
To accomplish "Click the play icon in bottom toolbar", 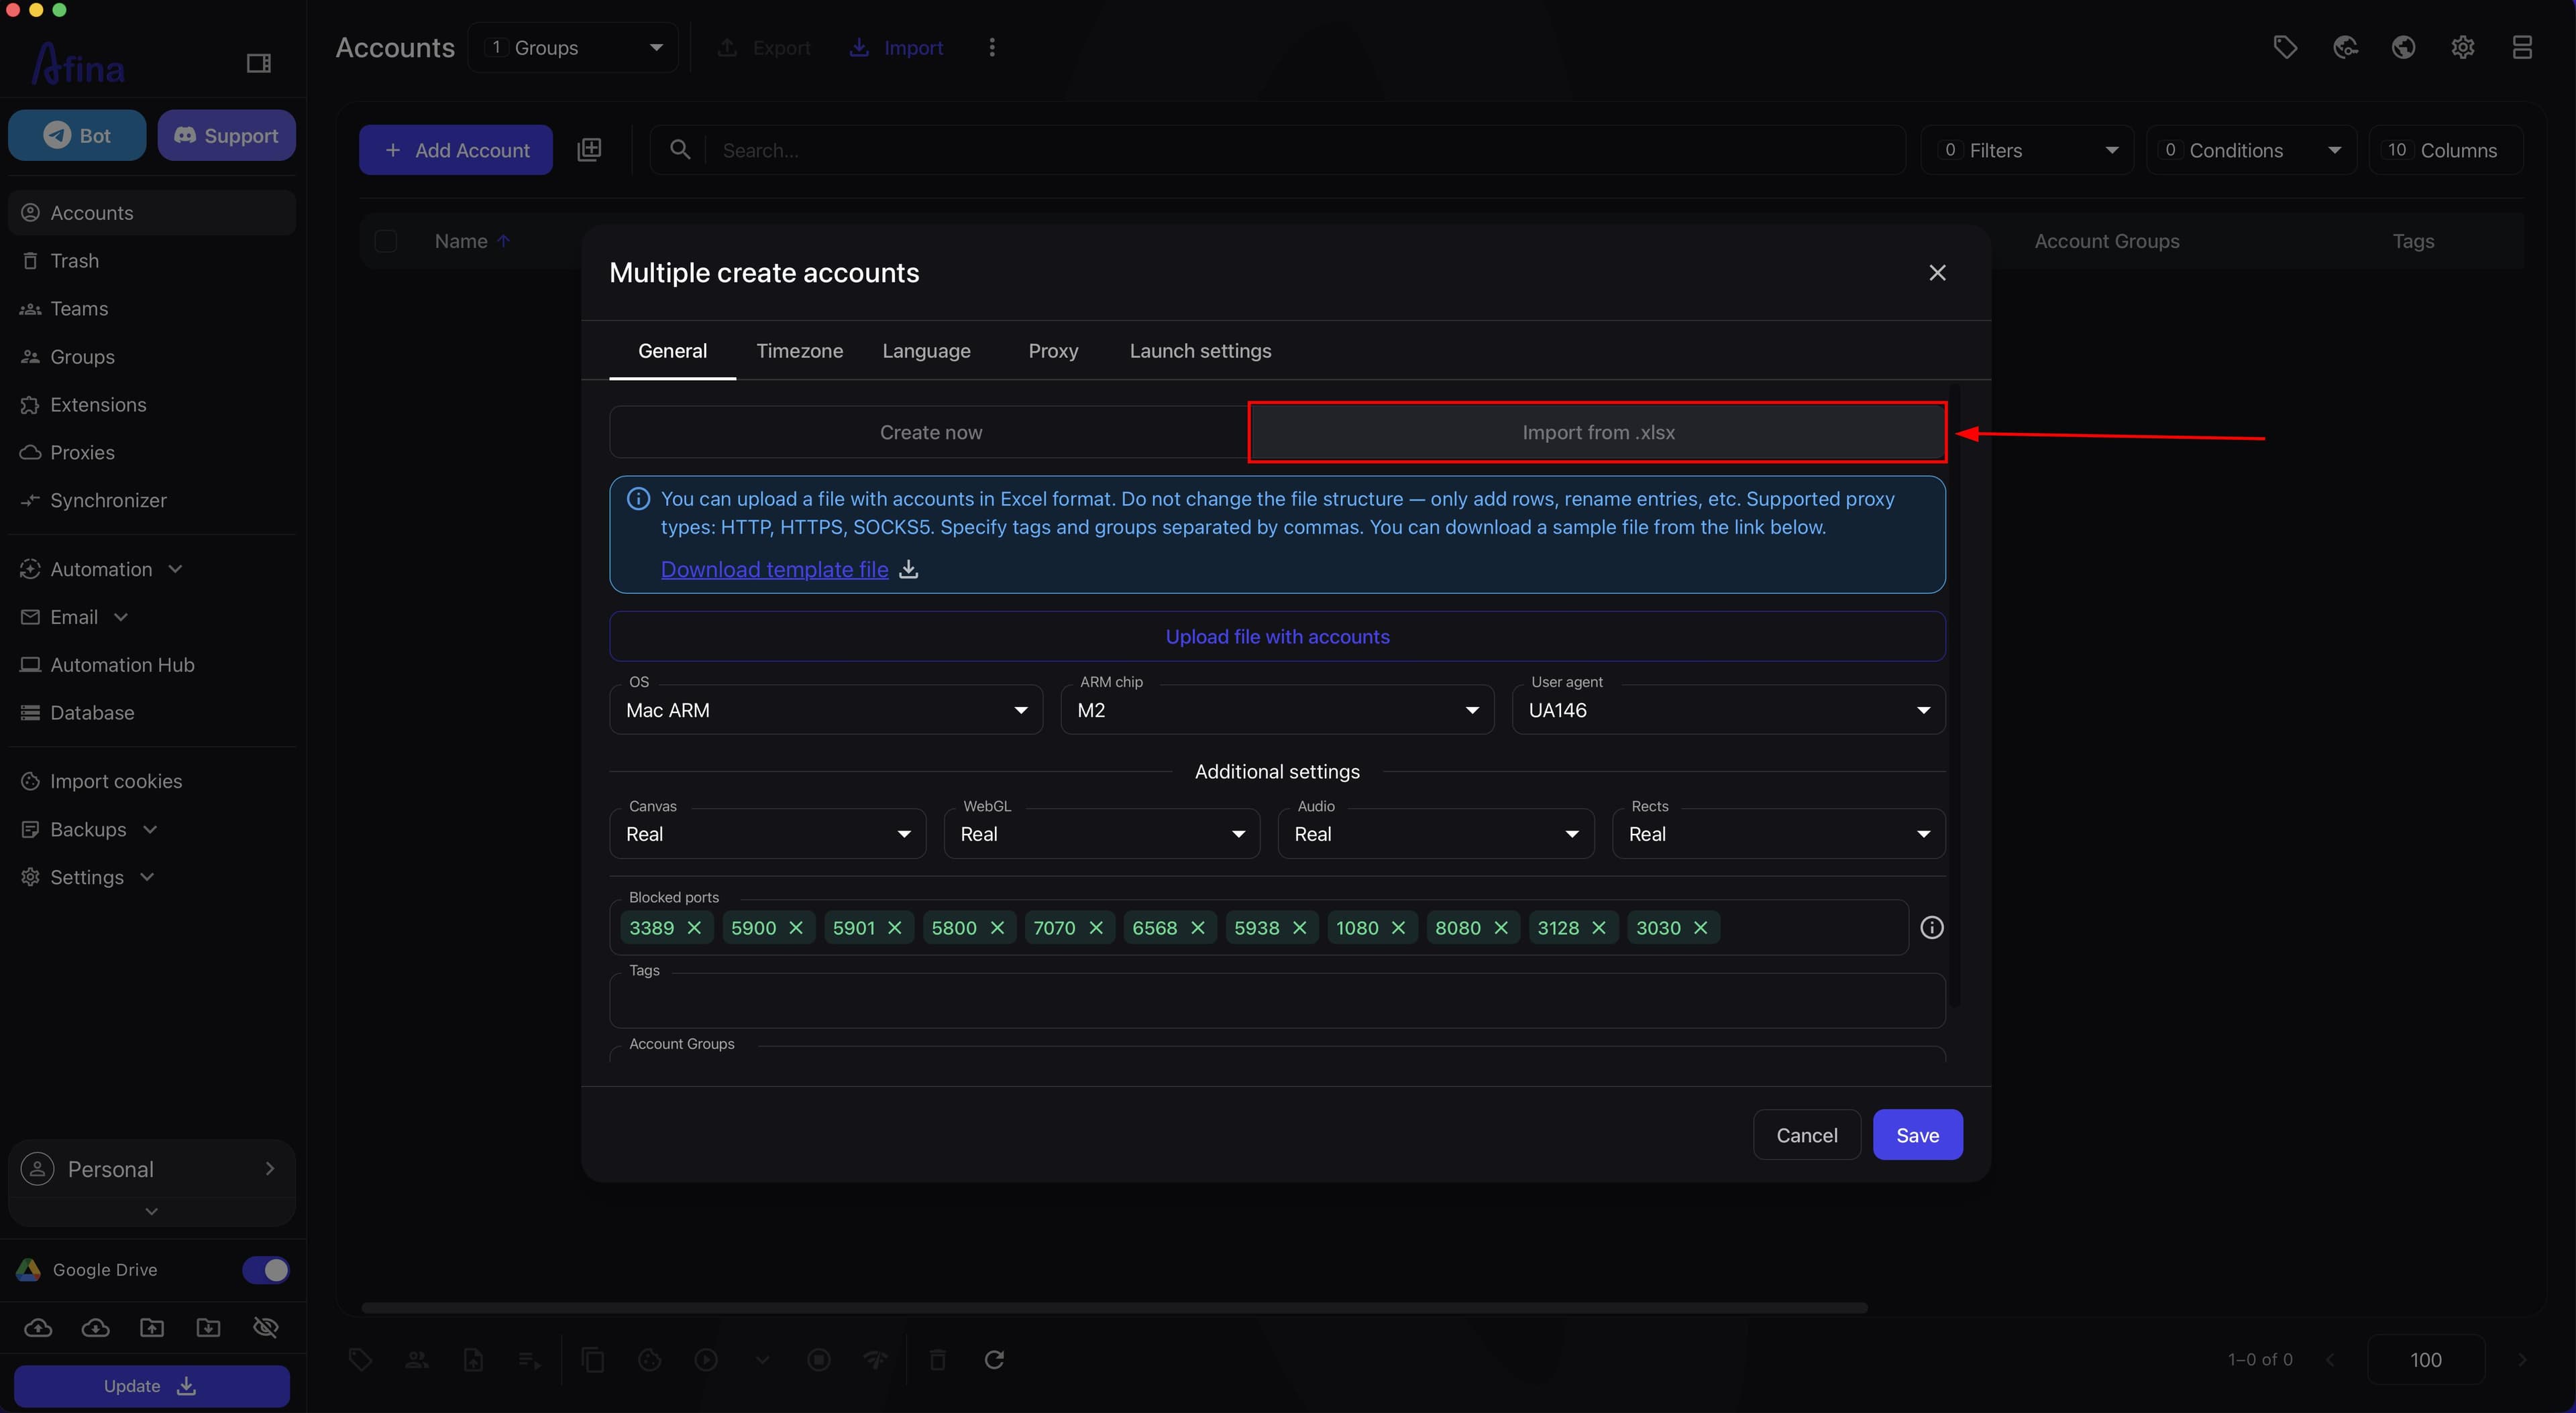I will (x=706, y=1359).
